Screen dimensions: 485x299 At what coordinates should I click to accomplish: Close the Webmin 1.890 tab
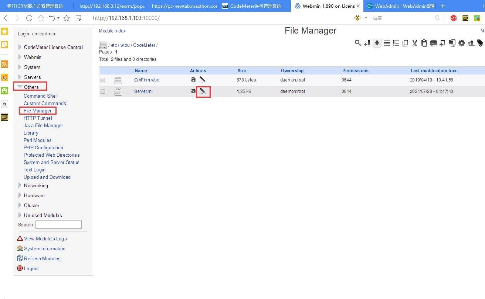coord(358,6)
